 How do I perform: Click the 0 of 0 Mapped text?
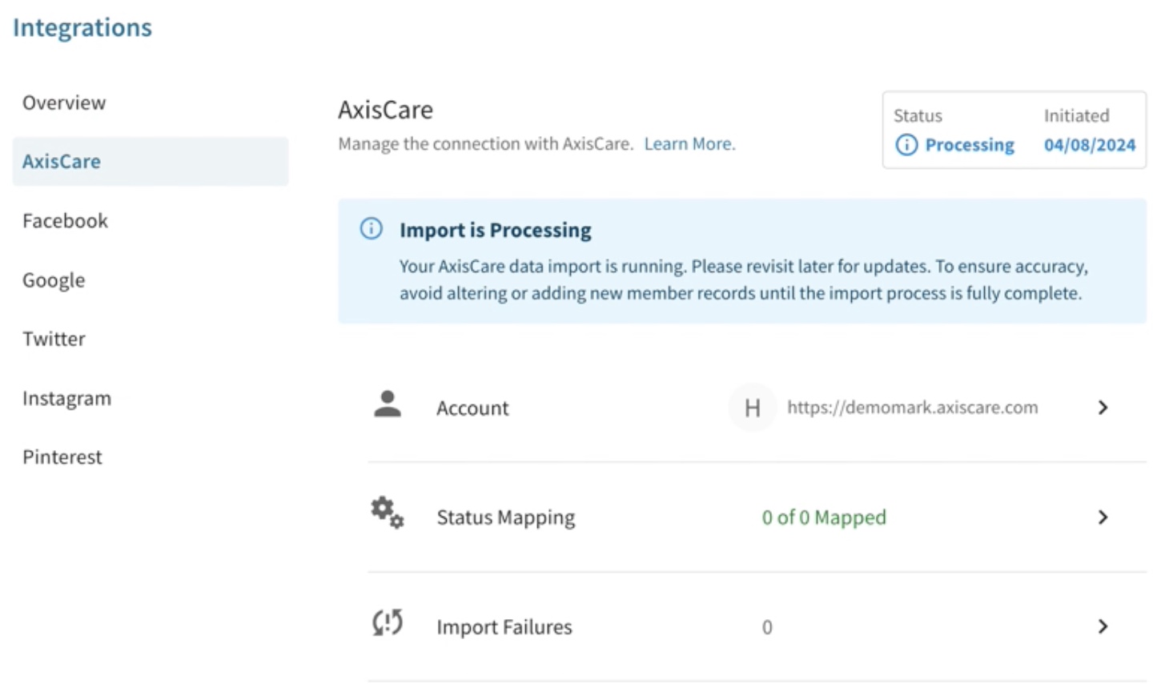coord(824,517)
